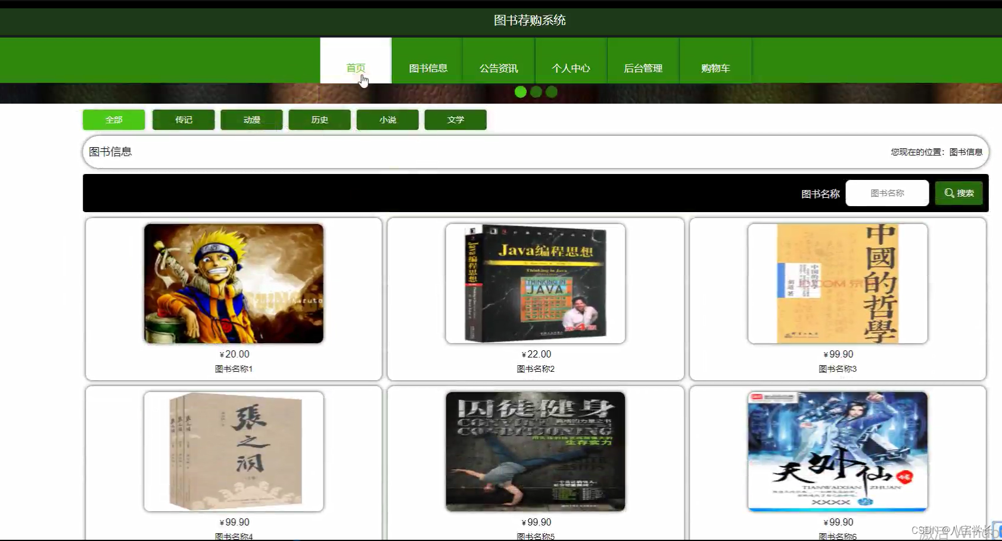This screenshot has height=541, width=1002.
Task: Click the 图书名称4 book title link
Action: [x=234, y=536]
